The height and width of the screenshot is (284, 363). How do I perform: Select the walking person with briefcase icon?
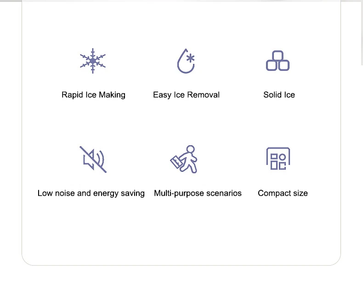pyautogui.click(x=185, y=159)
